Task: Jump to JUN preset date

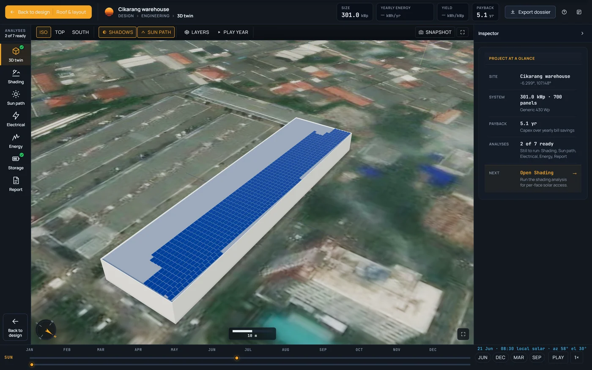Action: click(482, 357)
